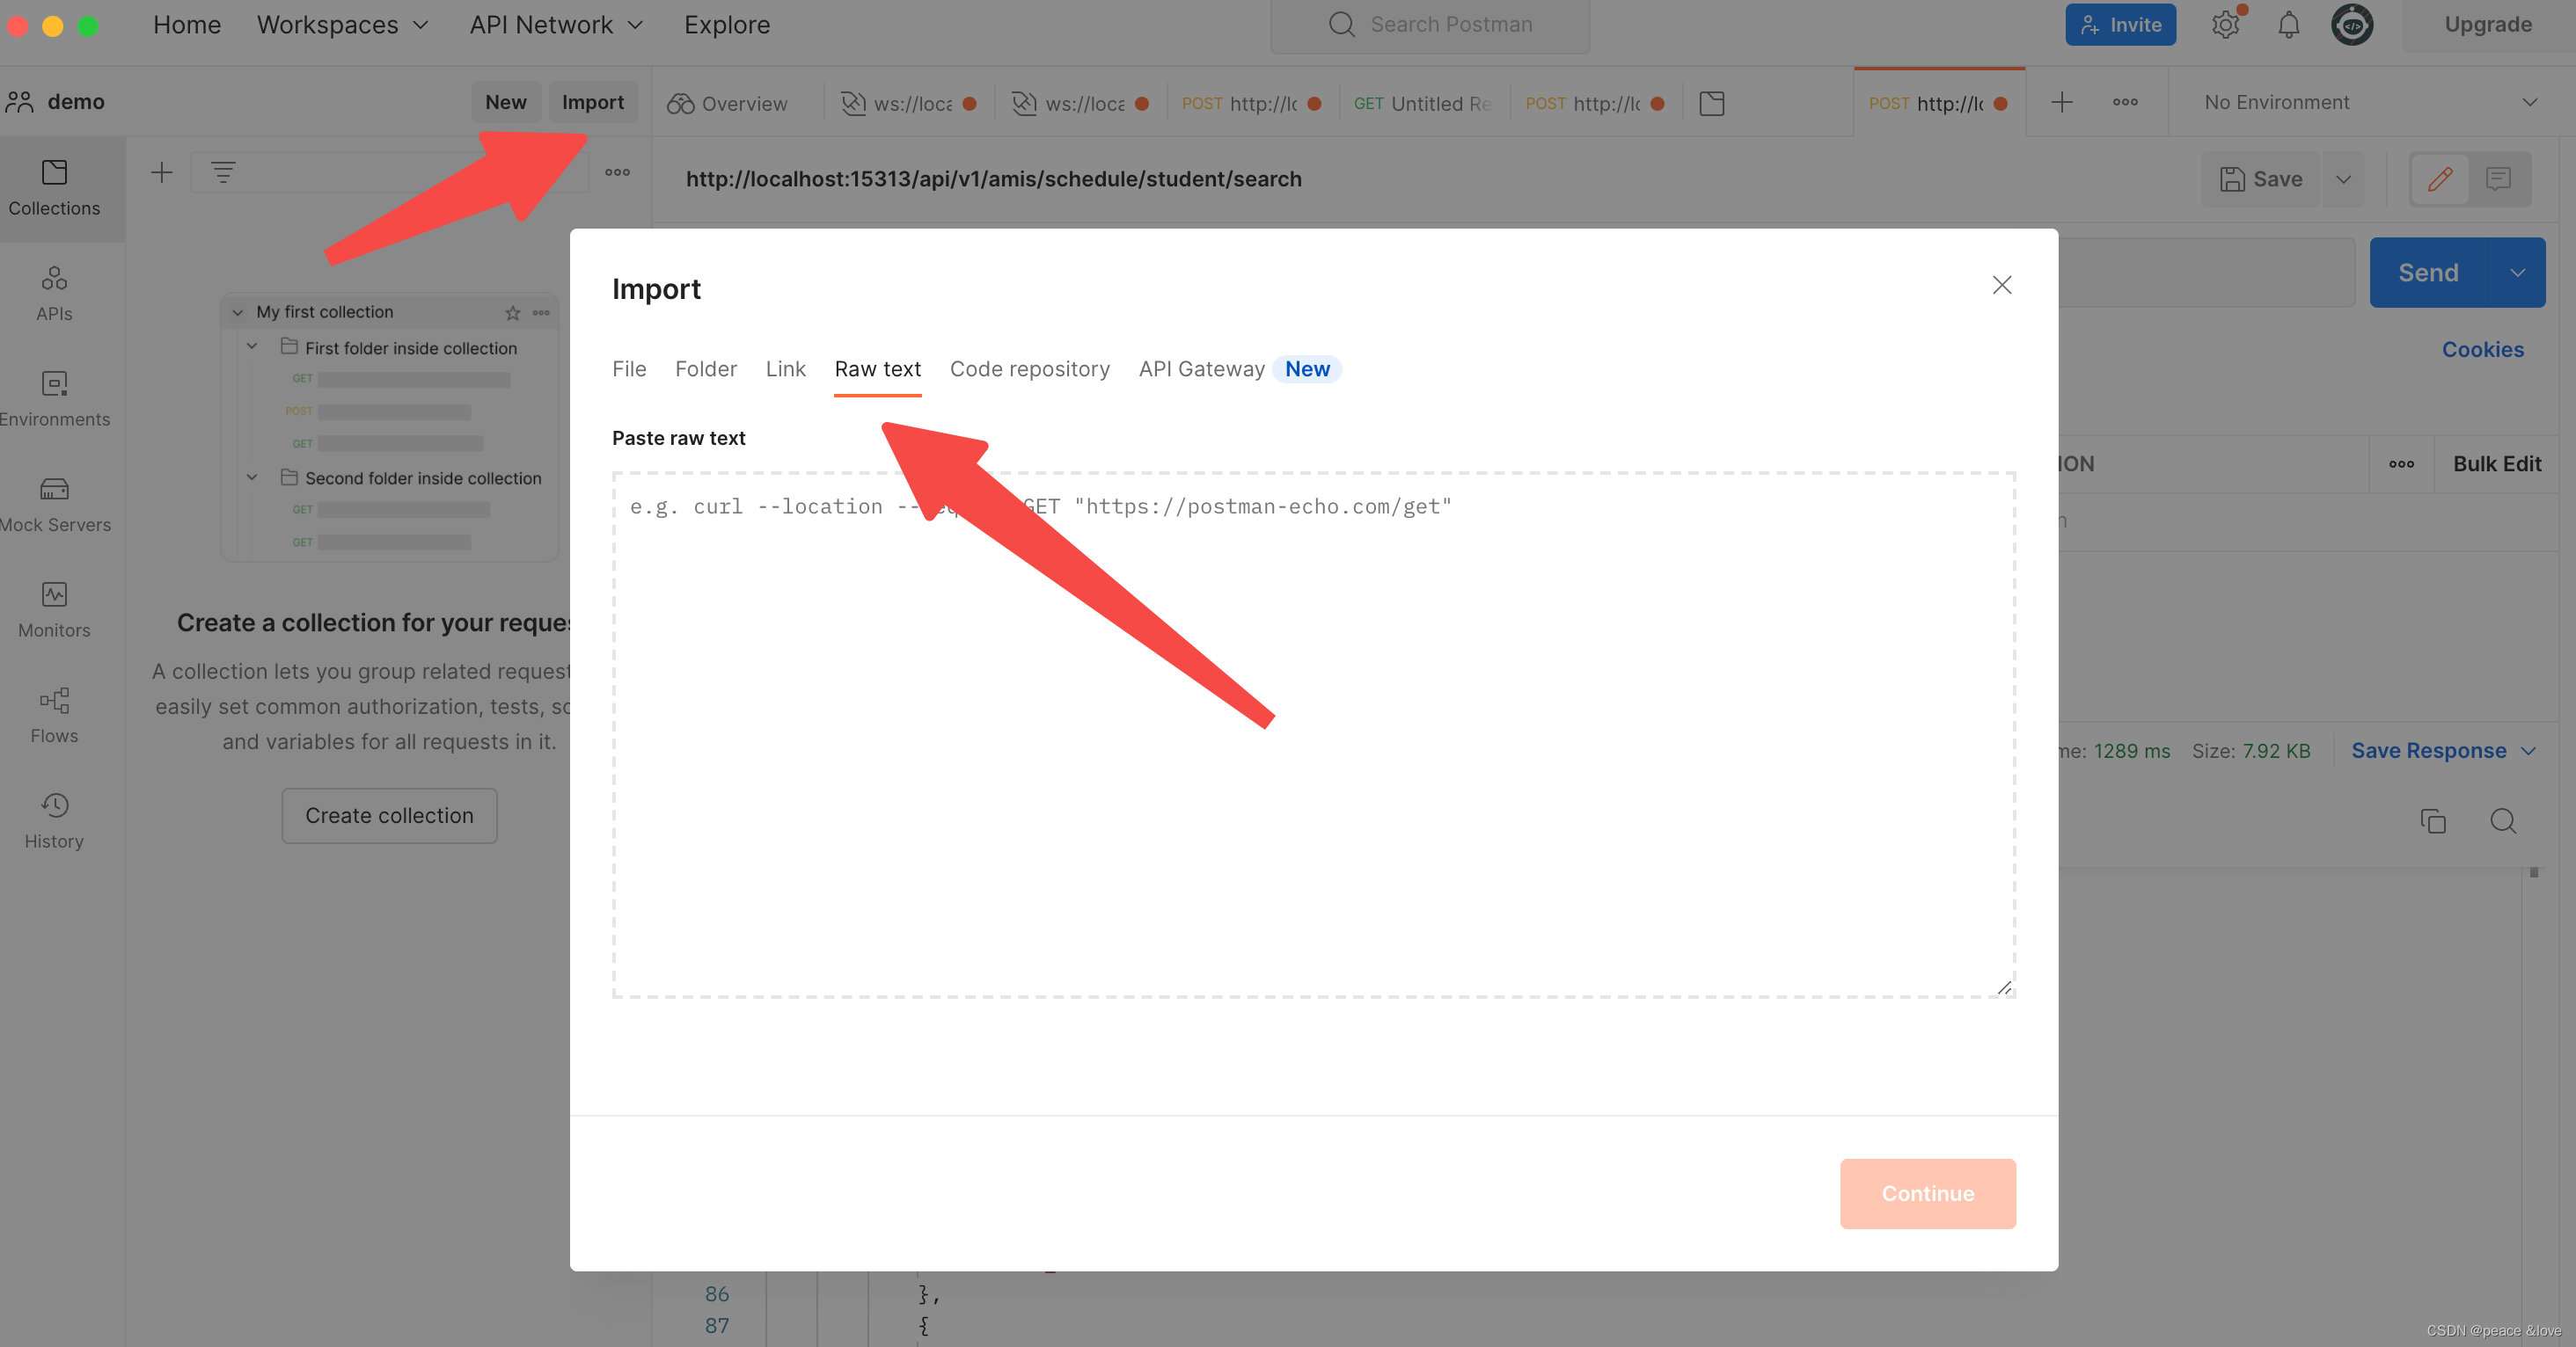Switch to the File import tab
This screenshot has width=2576, height=1347.
tap(629, 368)
